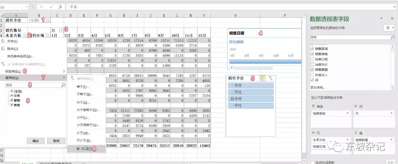Toggle the 延迟布局更新 checkbox
The image size is (398, 164).
point(313,162)
